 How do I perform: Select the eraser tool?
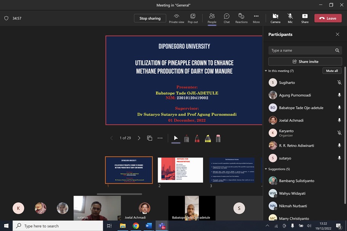point(218,138)
